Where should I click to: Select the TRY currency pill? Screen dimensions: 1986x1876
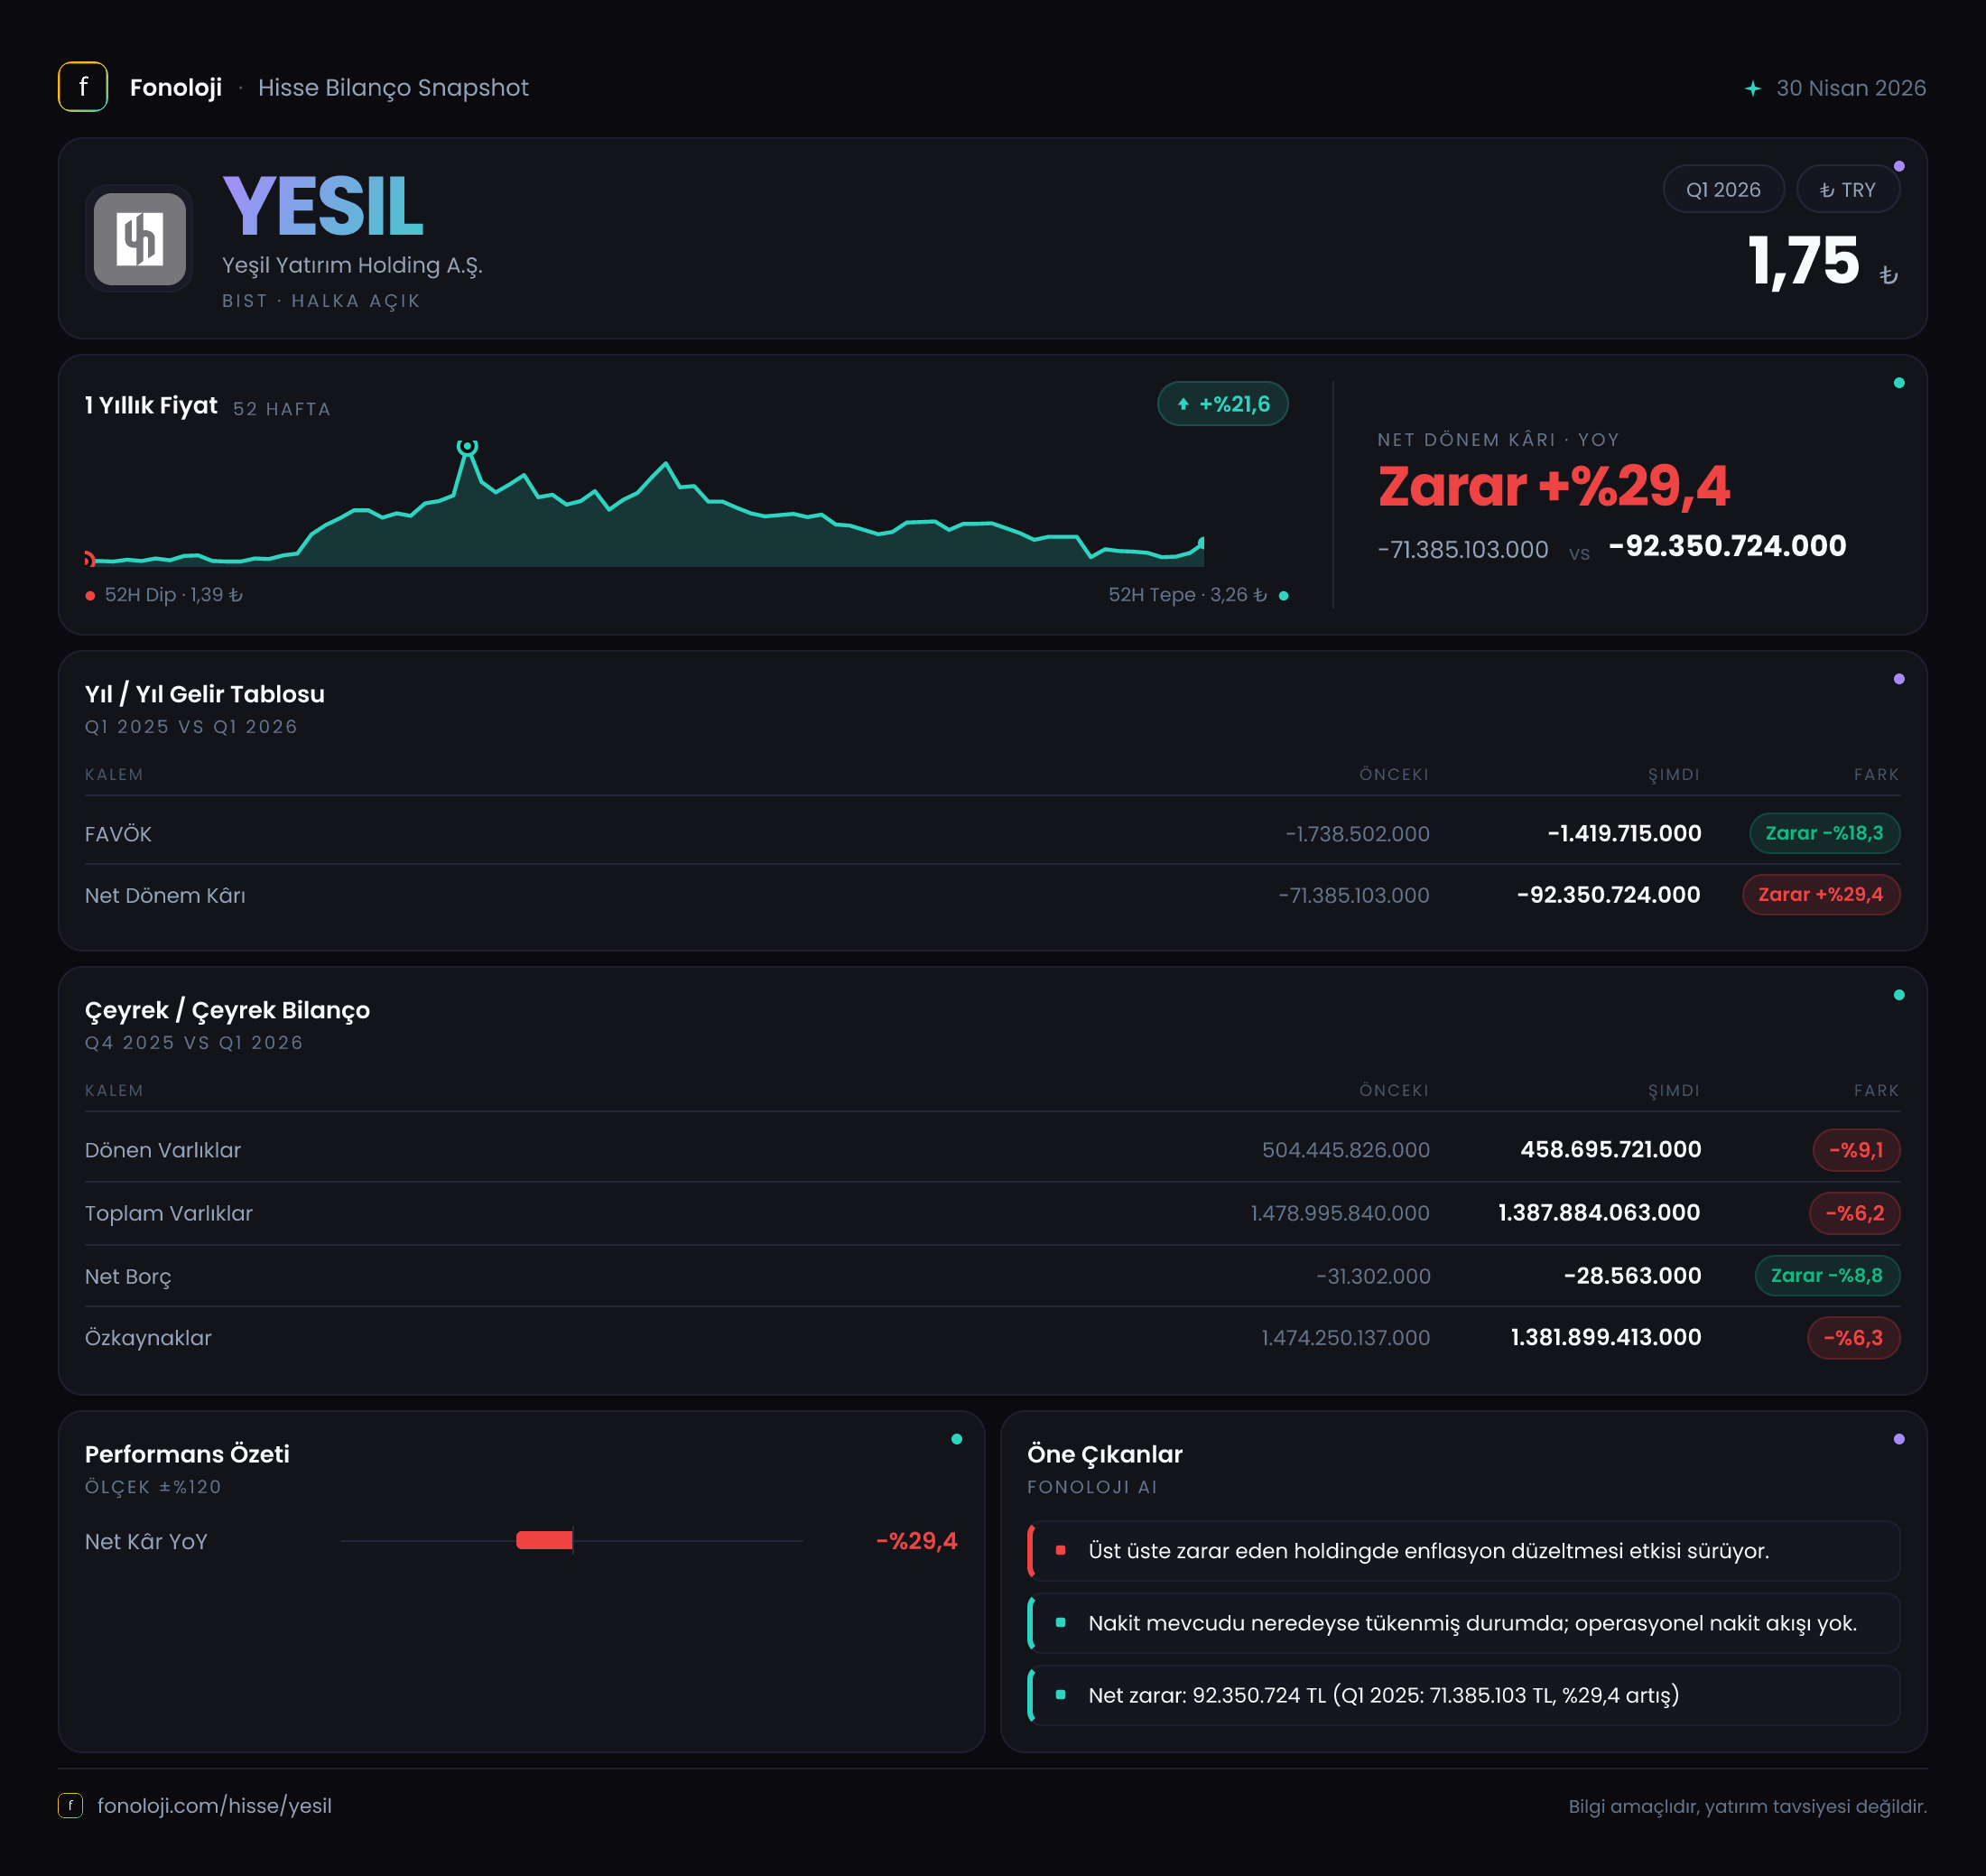tap(1847, 189)
